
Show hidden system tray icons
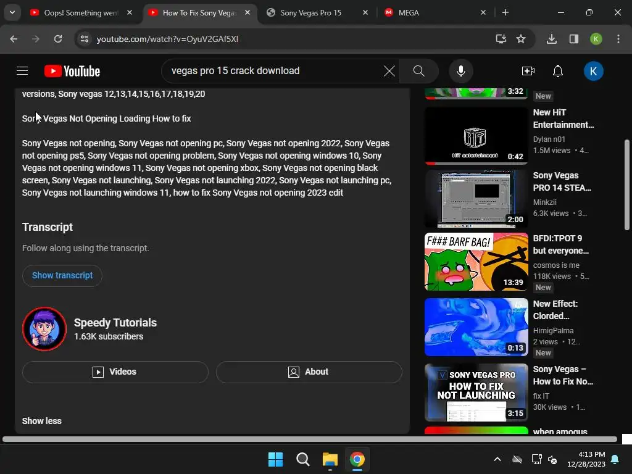pos(497,459)
